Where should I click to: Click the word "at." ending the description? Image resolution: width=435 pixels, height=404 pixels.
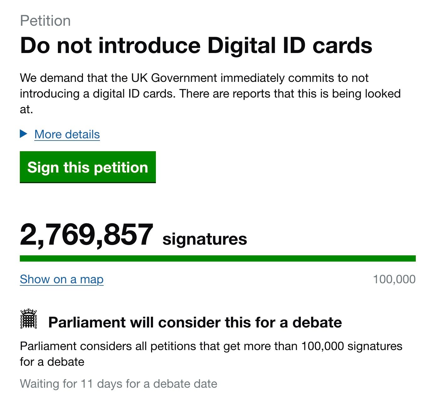pyautogui.click(x=26, y=109)
